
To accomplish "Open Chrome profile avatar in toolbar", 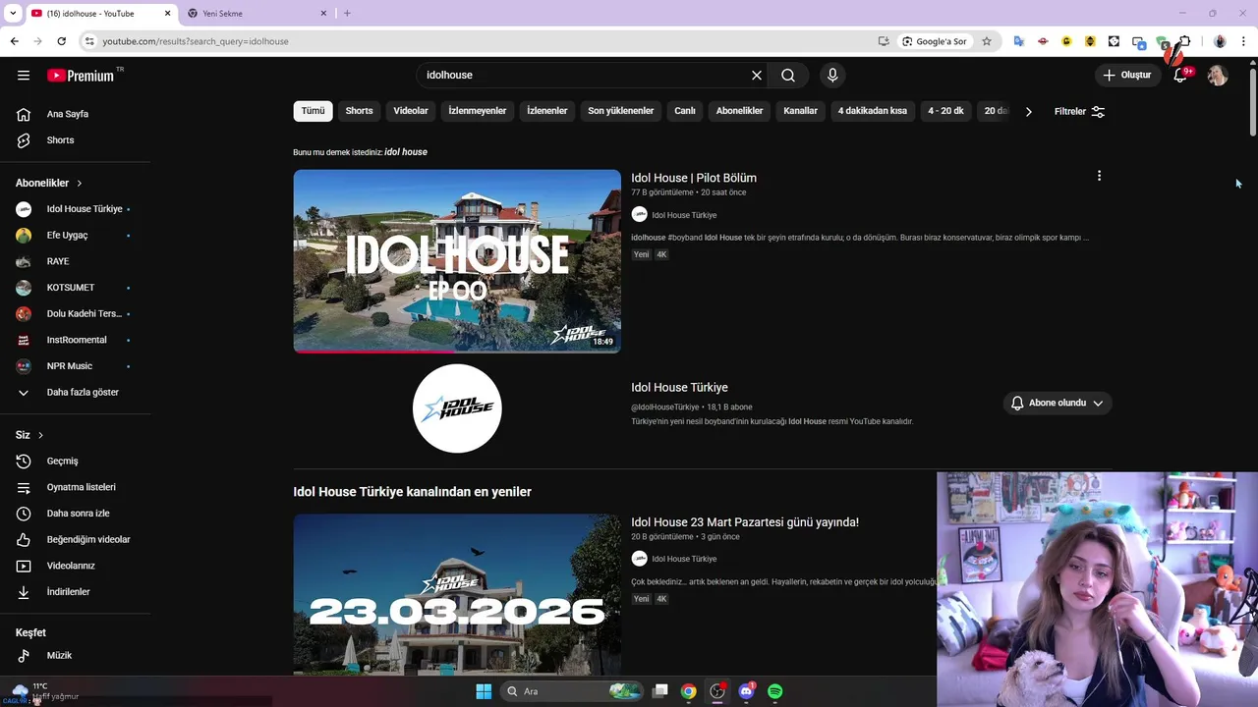I will coord(1220,41).
